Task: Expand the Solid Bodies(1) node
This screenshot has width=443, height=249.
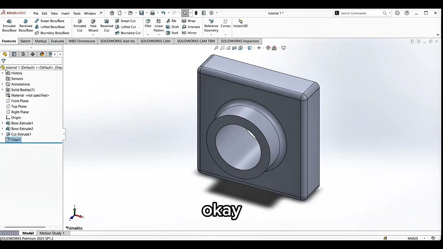Action: point(2,90)
